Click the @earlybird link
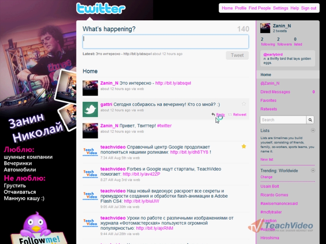326x244 pixels. (x=273, y=54)
